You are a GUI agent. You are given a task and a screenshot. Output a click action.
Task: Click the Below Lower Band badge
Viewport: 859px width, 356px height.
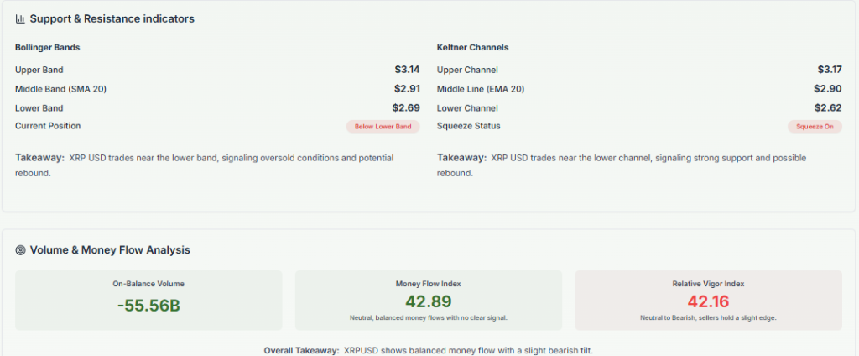pos(383,127)
